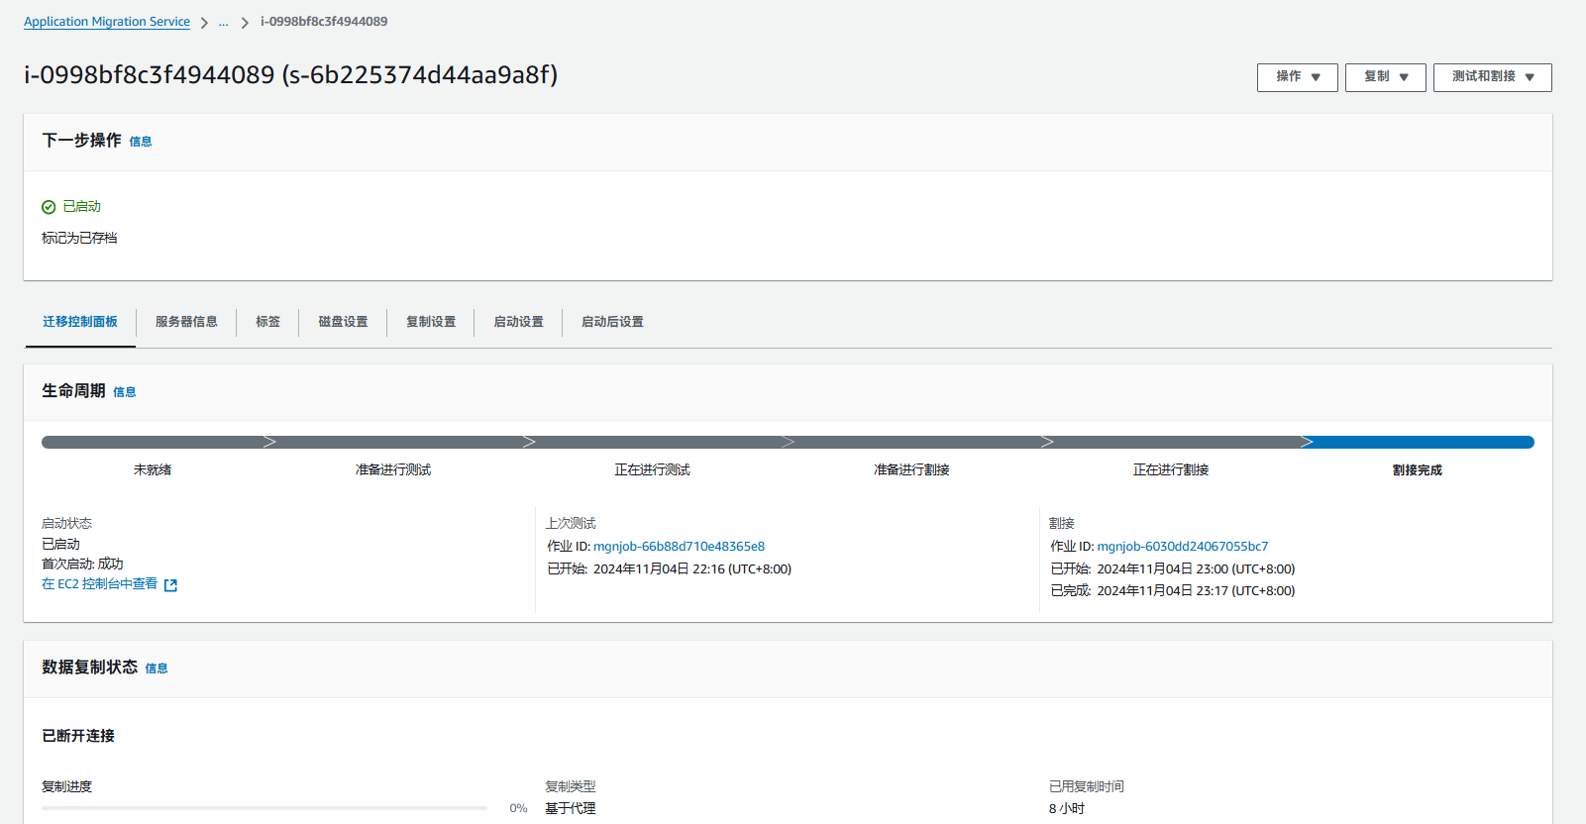Open cutover job mgnjob-6030dd24067055bc7 link
Screen dimensions: 1586x824
tap(1182, 547)
